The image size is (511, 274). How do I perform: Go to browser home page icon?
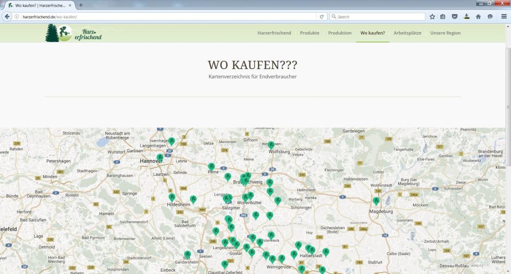coord(478,17)
